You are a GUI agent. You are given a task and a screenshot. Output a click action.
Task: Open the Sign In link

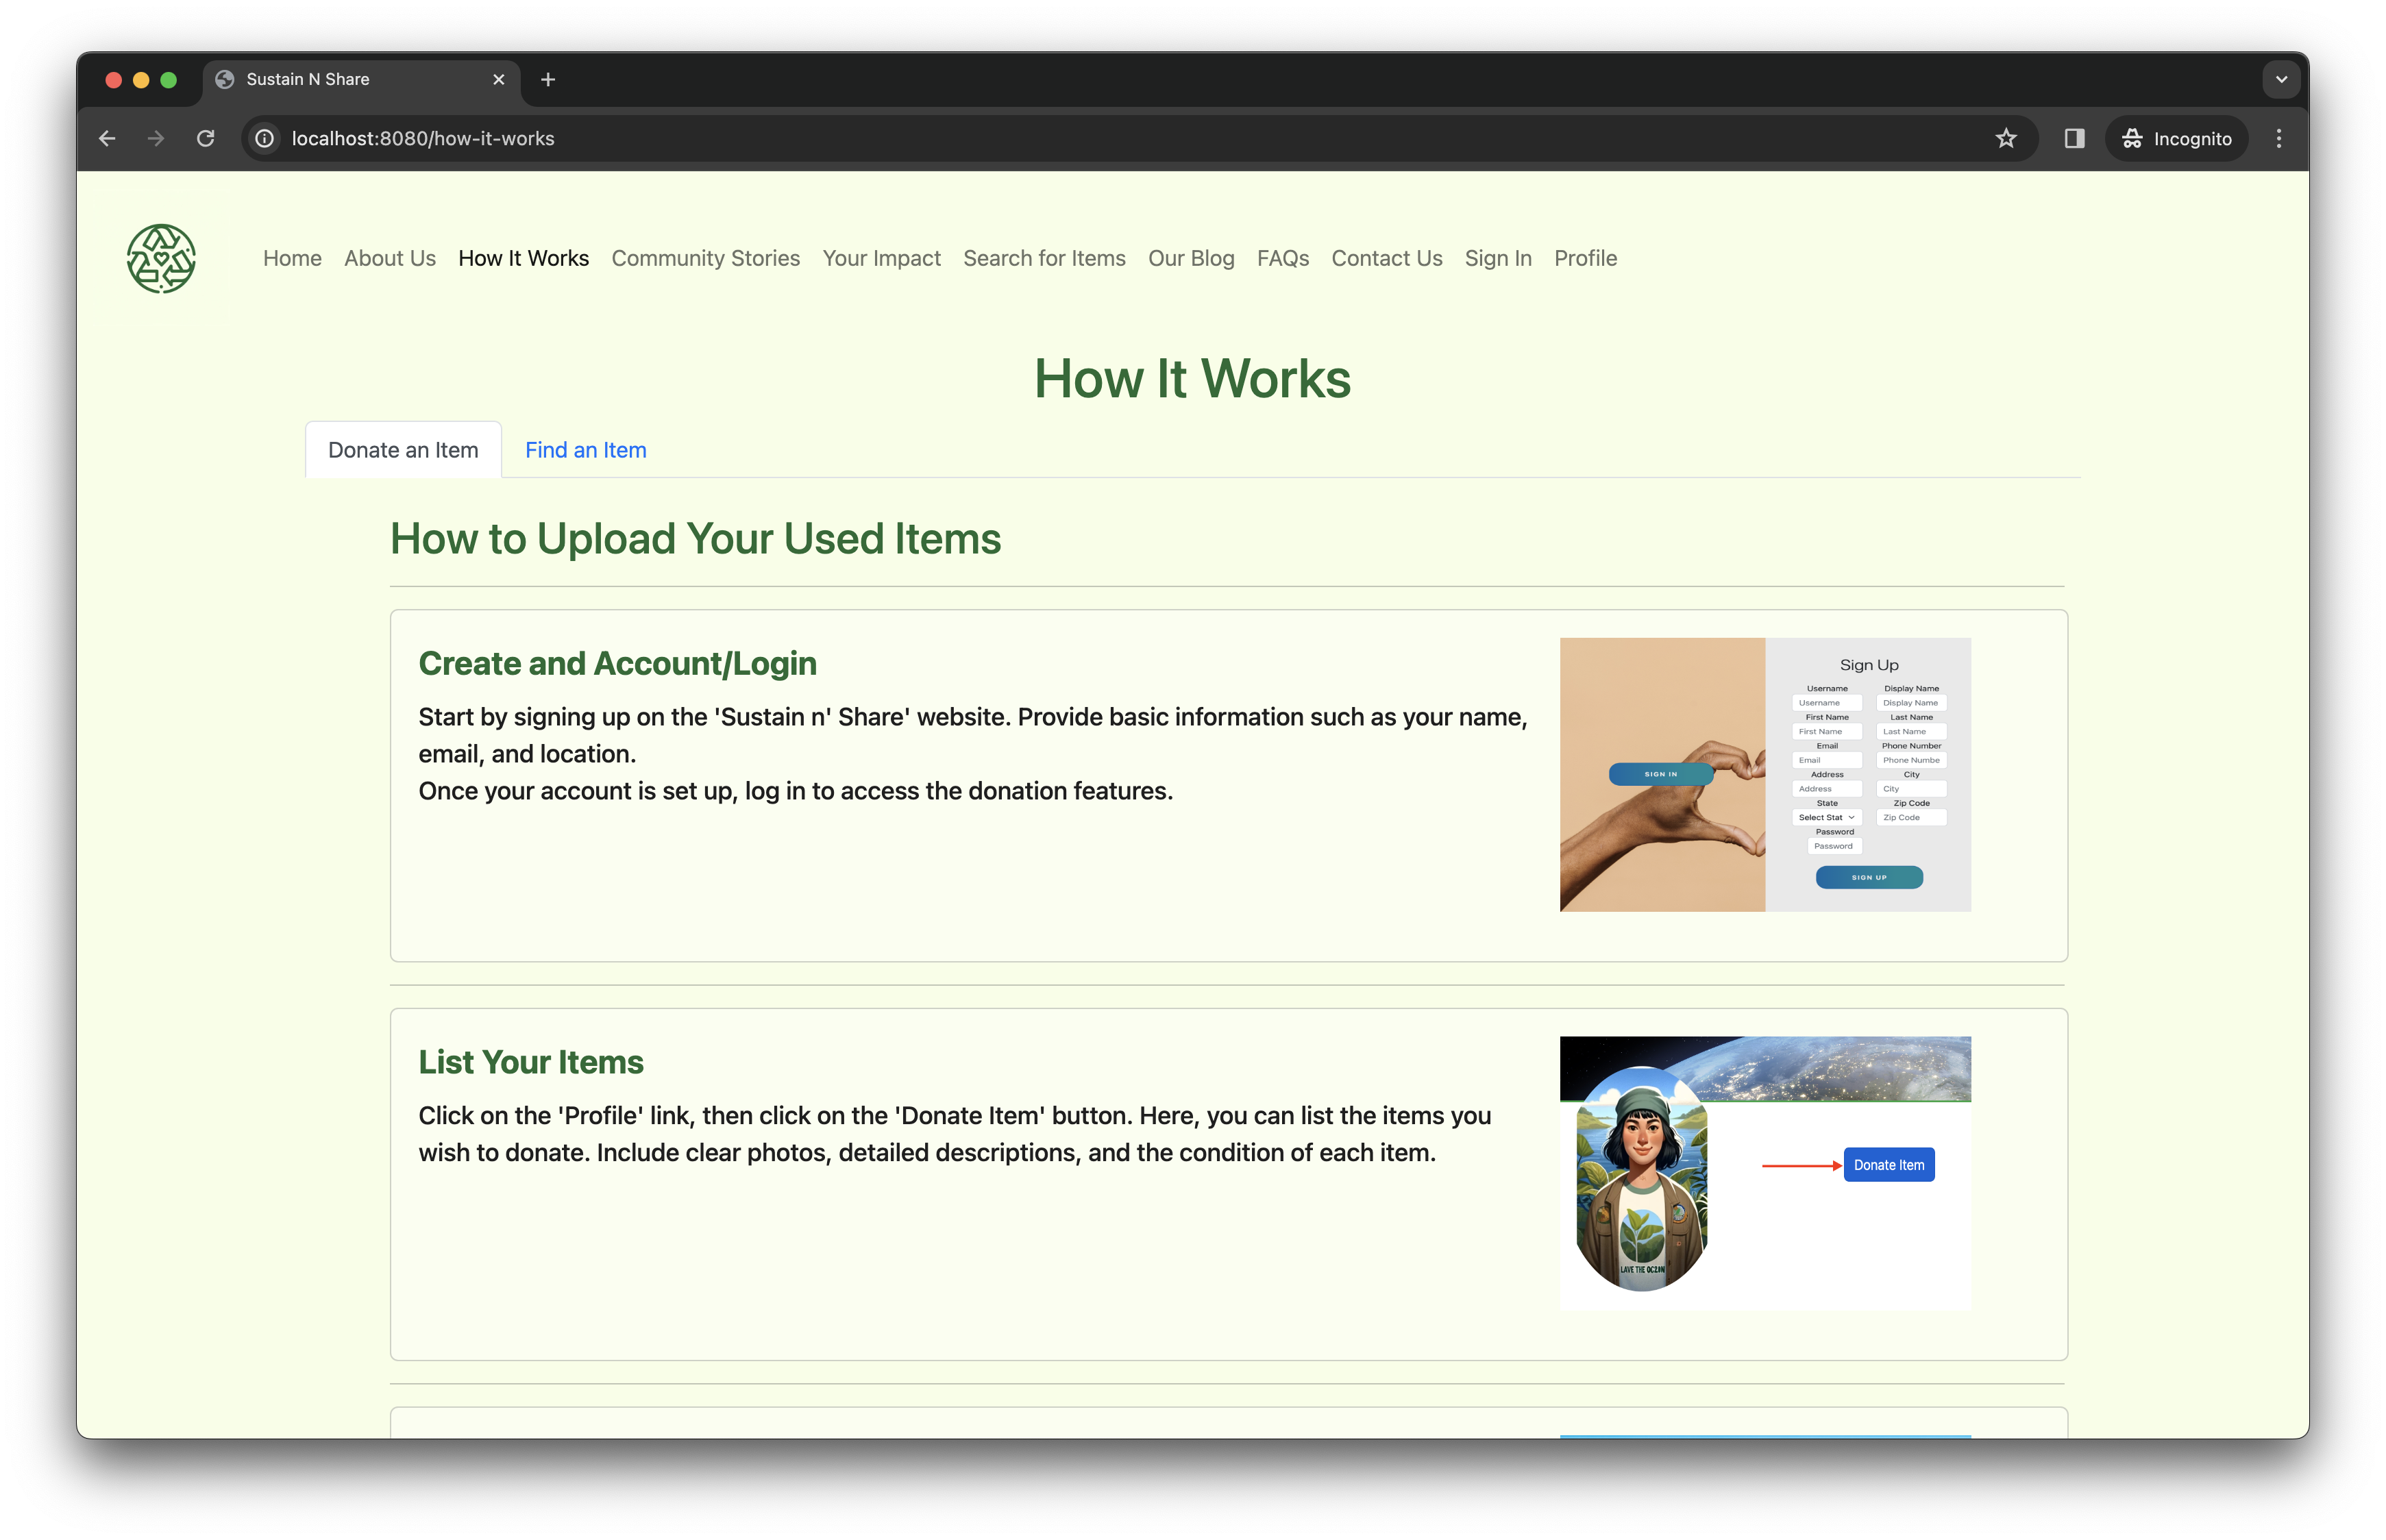click(1497, 258)
